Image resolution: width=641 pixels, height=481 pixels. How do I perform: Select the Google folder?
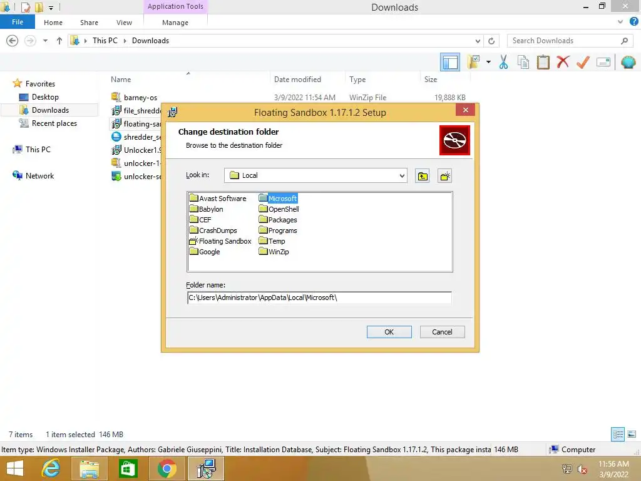pyautogui.click(x=205, y=252)
